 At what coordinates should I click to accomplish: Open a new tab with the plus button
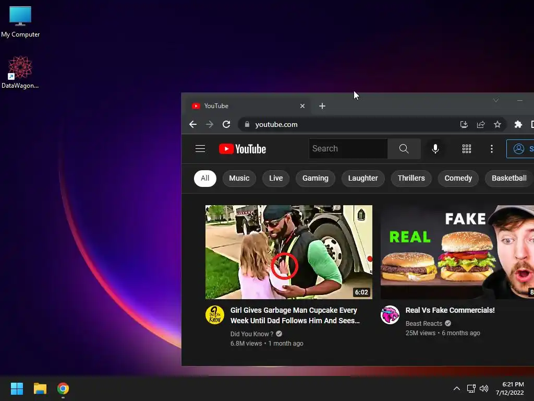click(x=322, y=106)
